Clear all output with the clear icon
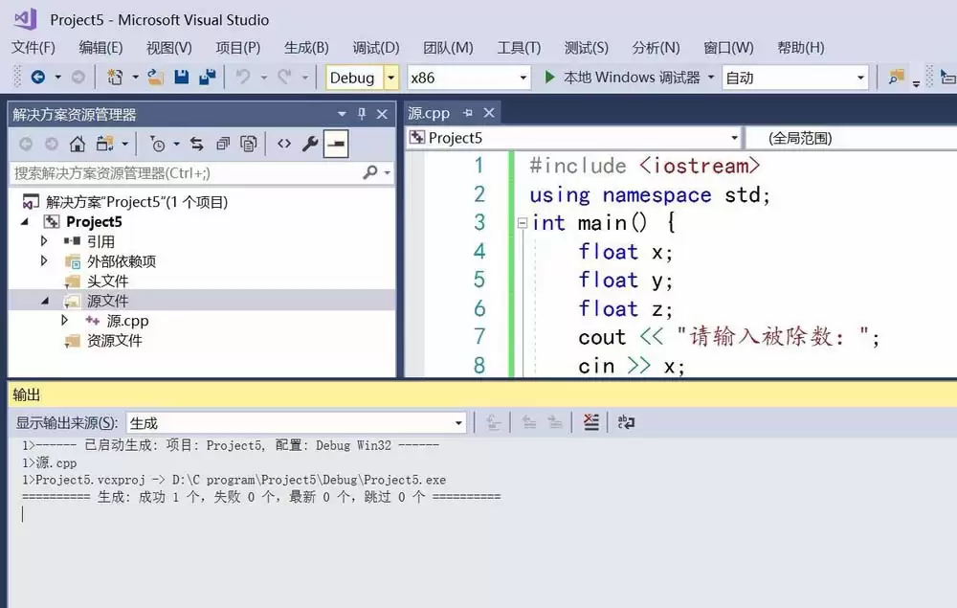Image resolution: width=957 pixels, height=608 pixels. (591, 422)
